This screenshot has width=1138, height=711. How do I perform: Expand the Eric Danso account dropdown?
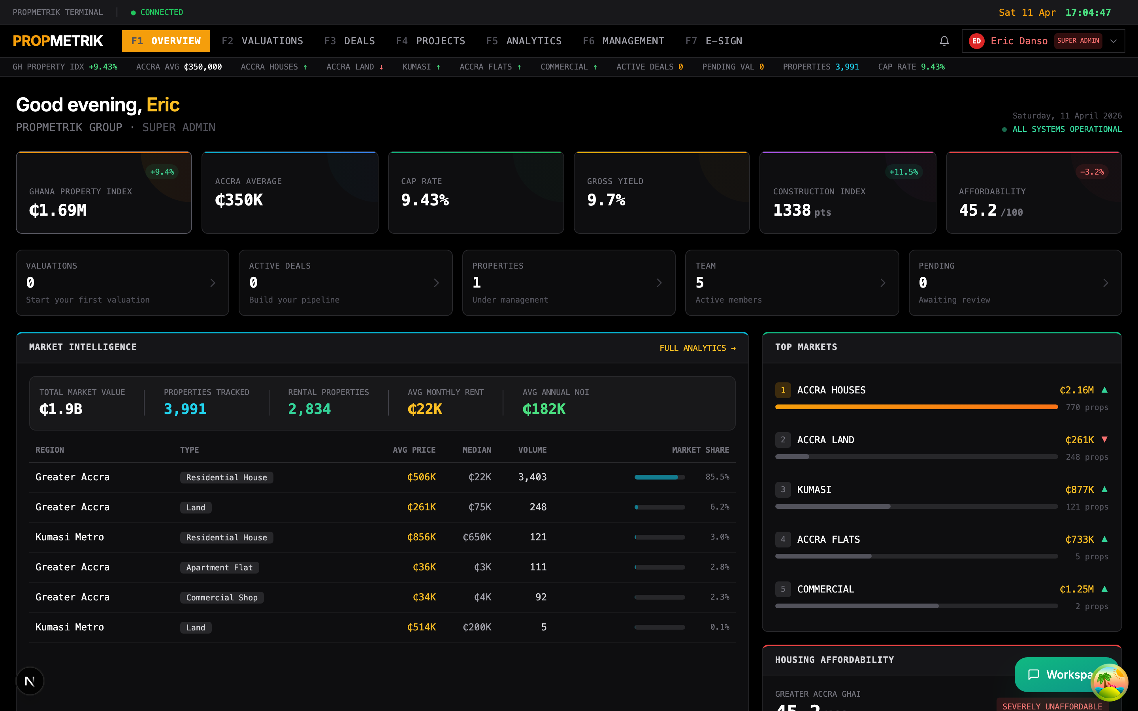tap(1113, 41)
